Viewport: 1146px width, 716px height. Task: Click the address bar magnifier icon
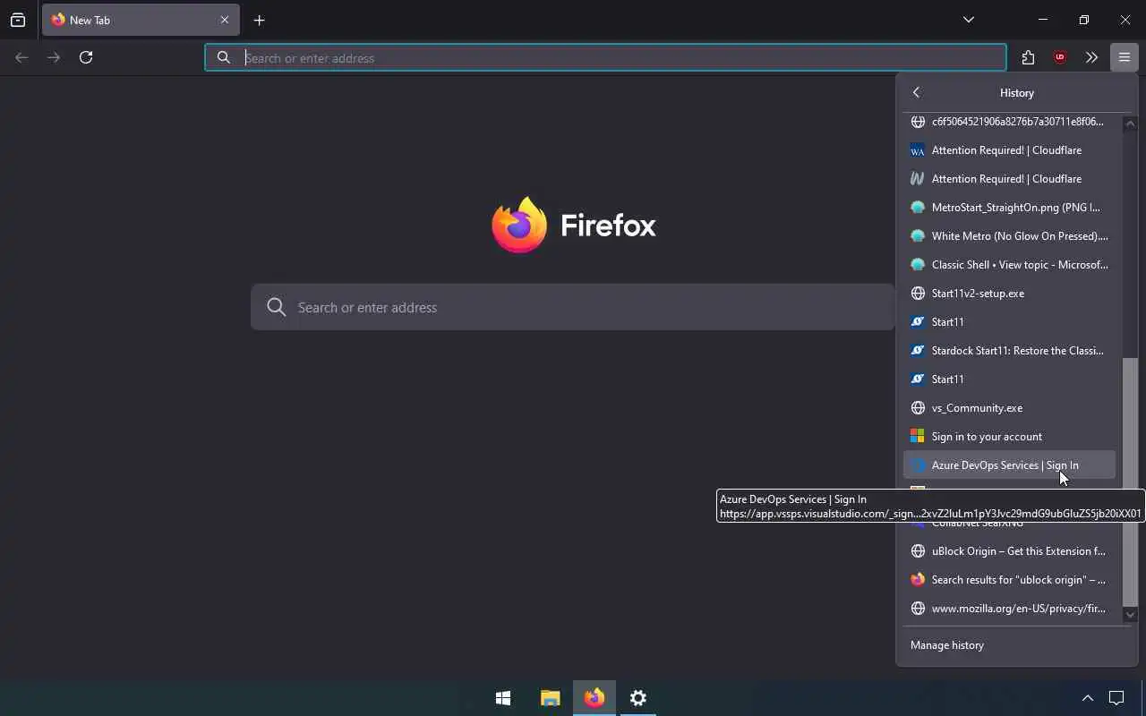click(x=224, y=57)
